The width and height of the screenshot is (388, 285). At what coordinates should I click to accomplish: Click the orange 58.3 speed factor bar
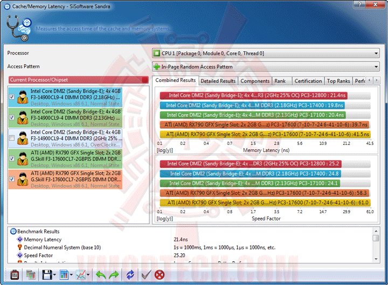pos(265,193)
